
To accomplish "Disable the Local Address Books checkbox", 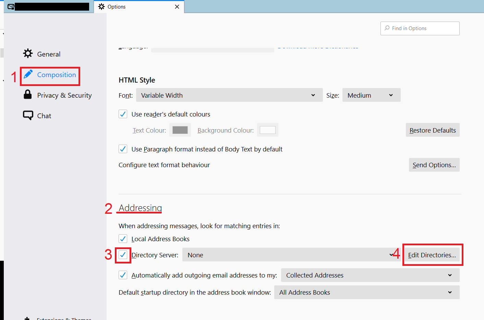I will (x=123, y=239).
